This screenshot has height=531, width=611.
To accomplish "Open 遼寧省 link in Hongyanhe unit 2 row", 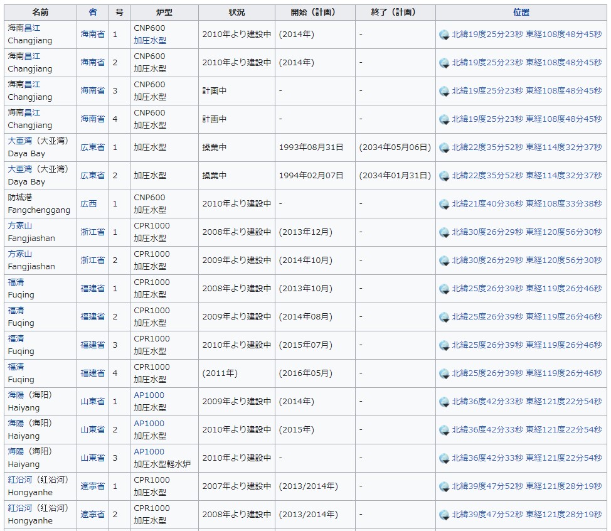I will click(x=92, y=515).
